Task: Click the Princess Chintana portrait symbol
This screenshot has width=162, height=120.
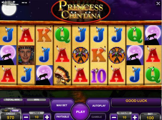Action: 26,55
